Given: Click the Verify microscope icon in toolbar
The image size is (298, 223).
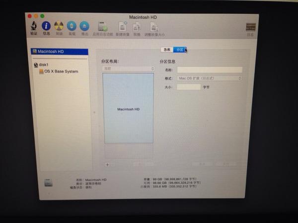Looking at the screenshot, I should [34, 26].
